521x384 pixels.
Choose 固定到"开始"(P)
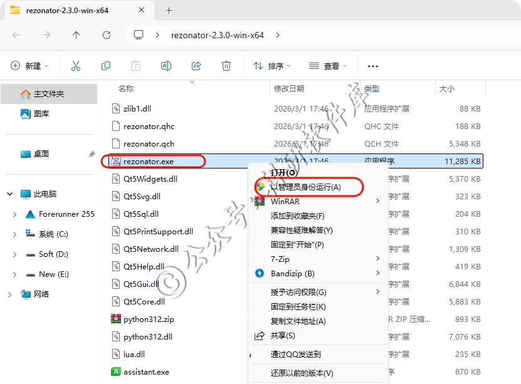pos(297,244)
